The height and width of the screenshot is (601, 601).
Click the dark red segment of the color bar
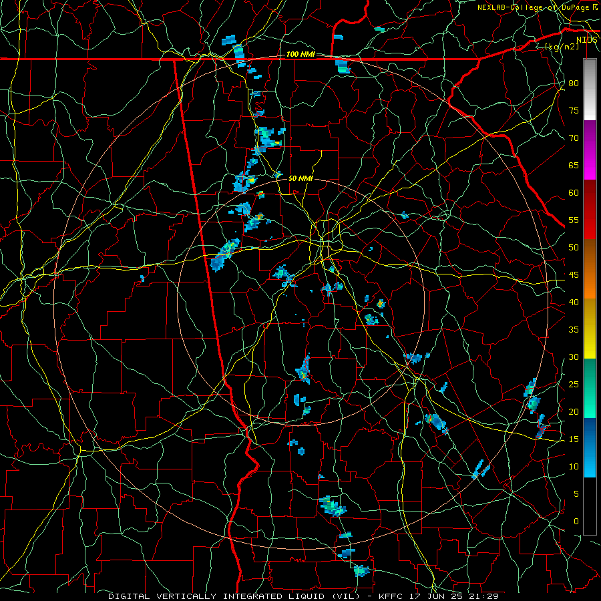click(x=590, y=195)
